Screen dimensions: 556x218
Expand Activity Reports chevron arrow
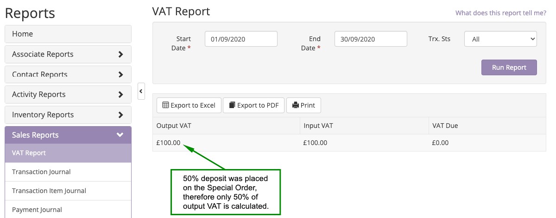point(120,95)
